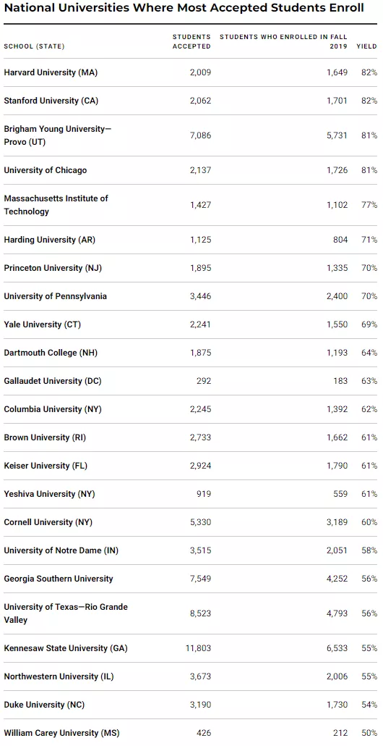Open the Harvard University (MA) link
Screen dimensions: 383x746
(x=51, y=73)
